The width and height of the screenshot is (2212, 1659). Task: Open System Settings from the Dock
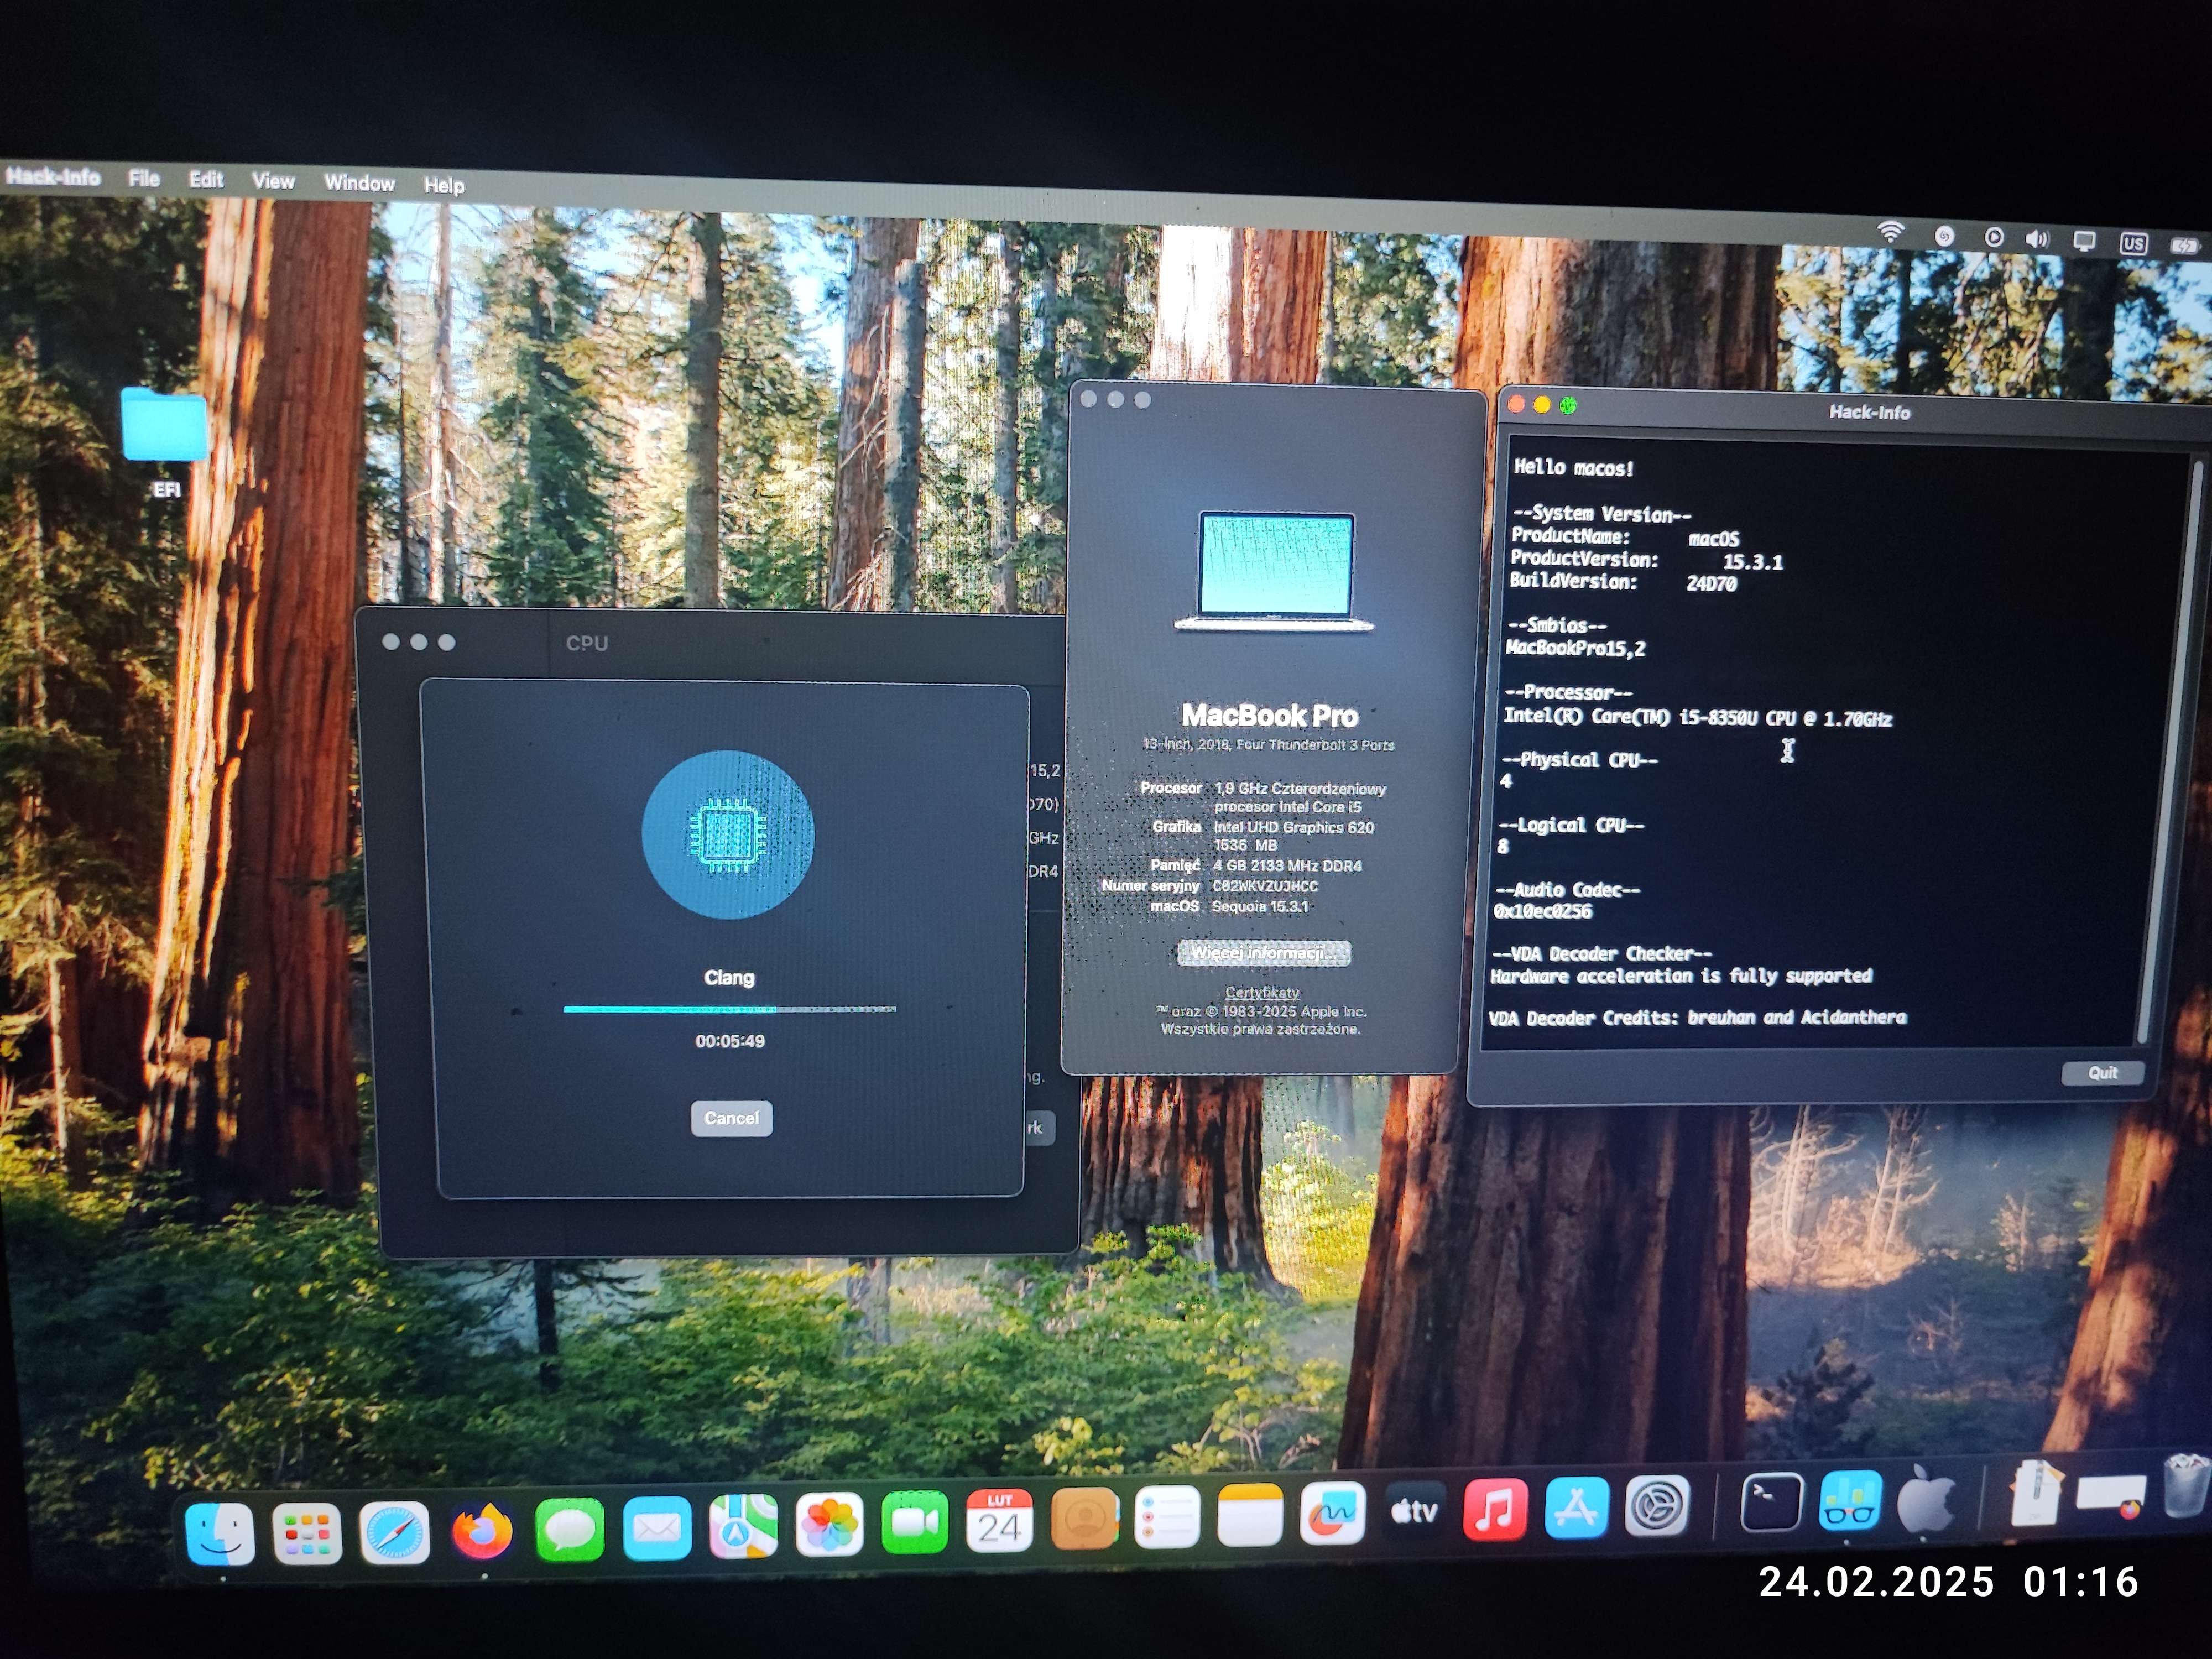pos(1657,1505)
